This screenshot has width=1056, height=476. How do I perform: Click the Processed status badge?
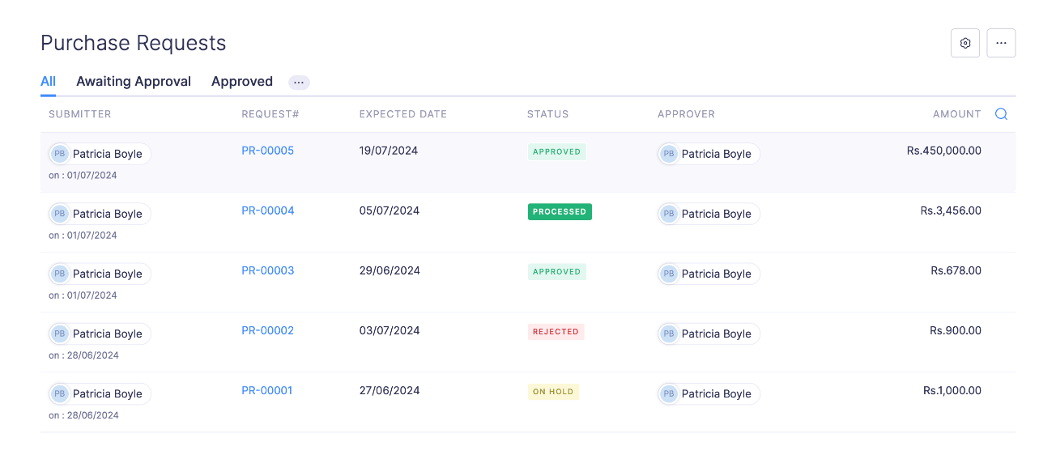tap(560, 212)
